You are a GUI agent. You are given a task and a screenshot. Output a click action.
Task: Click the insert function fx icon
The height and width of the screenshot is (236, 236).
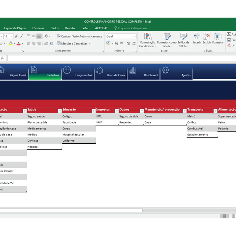2,58
